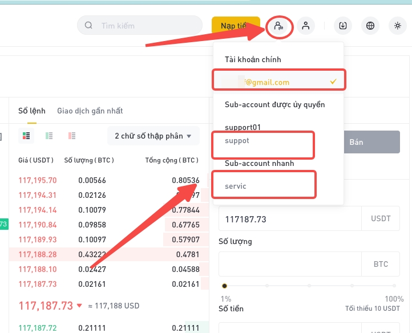Viewport: 412px width, 333px height.
Task: Click the Số lượng BTC input field
Action: click(290, 264)
